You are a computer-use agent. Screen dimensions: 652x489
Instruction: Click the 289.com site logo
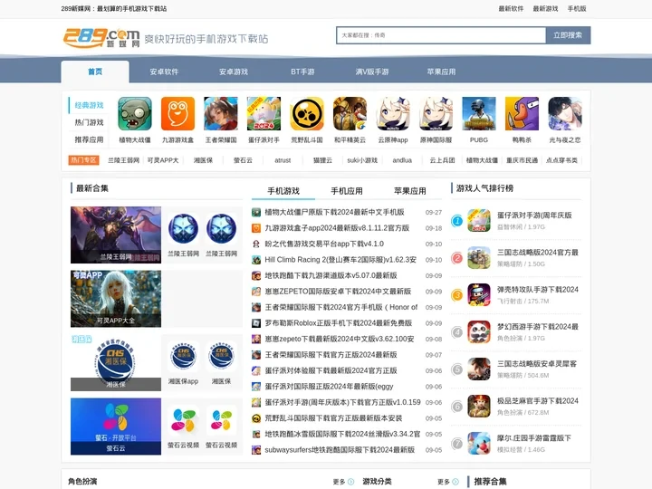click(101, 38)
